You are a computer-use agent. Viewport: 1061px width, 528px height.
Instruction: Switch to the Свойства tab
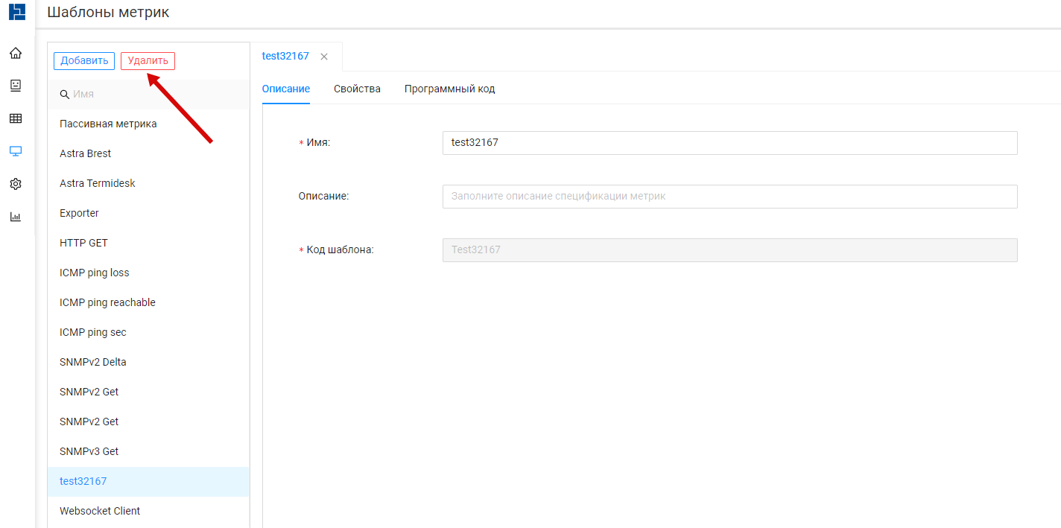[357, 89]
